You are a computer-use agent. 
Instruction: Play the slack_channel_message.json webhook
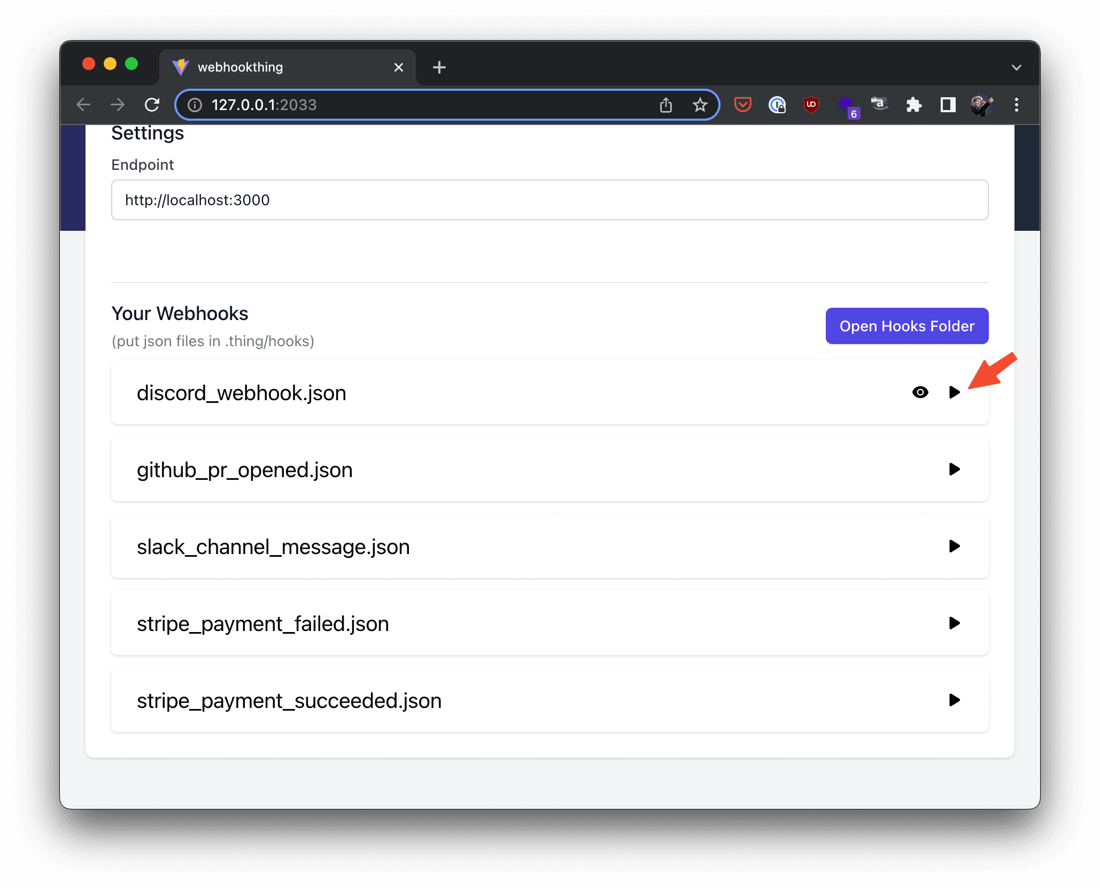point(954,546)
